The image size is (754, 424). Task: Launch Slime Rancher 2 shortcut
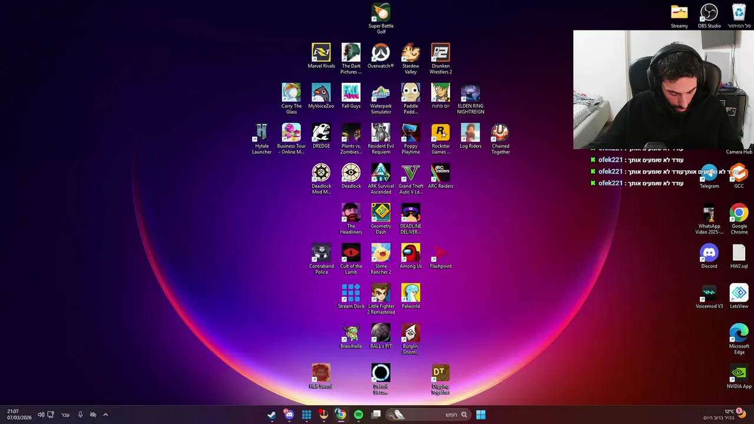tap(381, 259)
